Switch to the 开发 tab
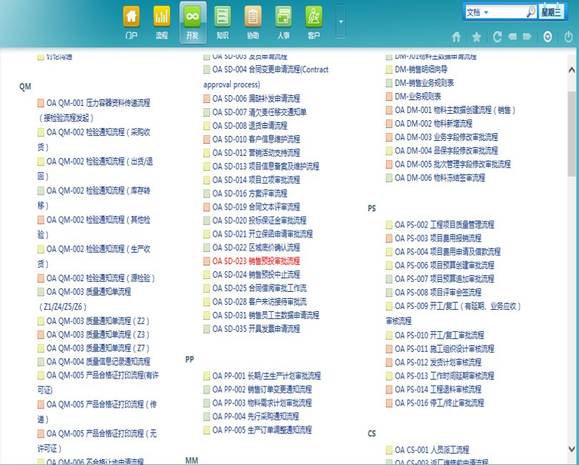 (x=192, y=21)
